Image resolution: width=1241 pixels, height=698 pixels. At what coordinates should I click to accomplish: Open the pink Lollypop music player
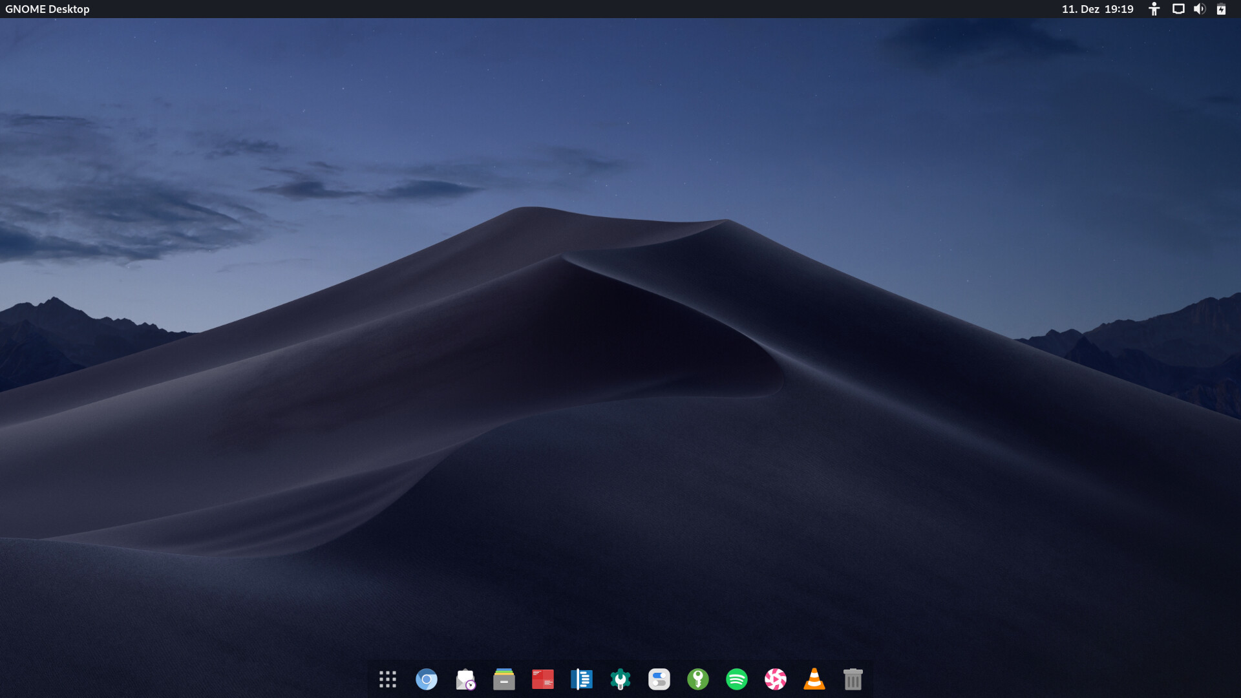click(x=776, y=679)
